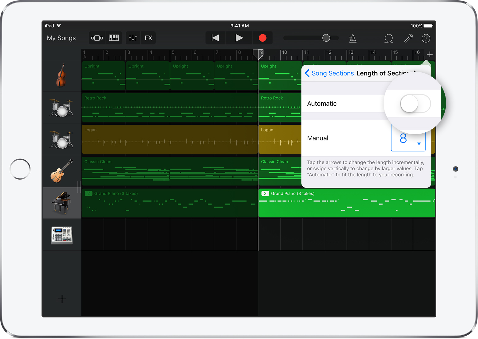This screenshot has height=339, width=478.
Task: Start recording with the red button
Action: tap(263, 38)
